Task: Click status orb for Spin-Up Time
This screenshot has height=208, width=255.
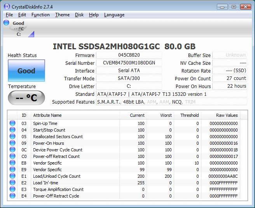Action: click(12, 123)
